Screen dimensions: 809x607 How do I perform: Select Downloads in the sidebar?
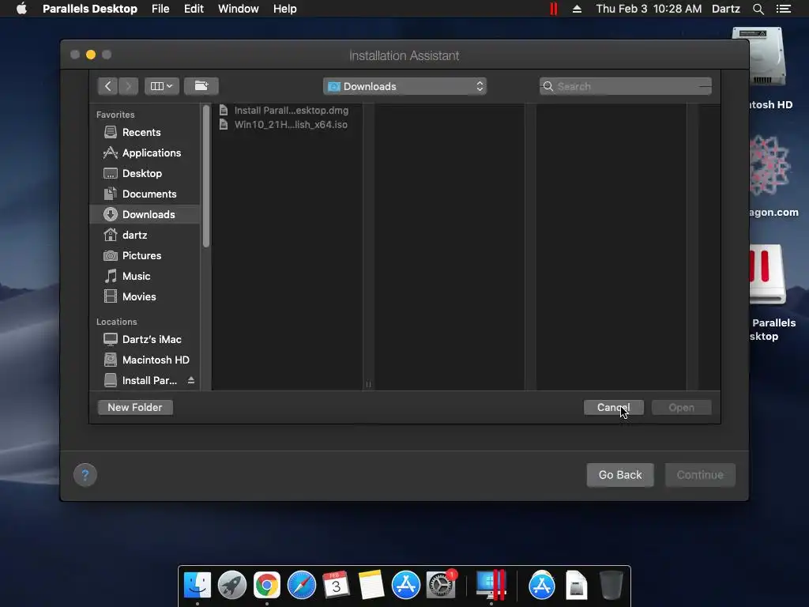tap(145, 214)
